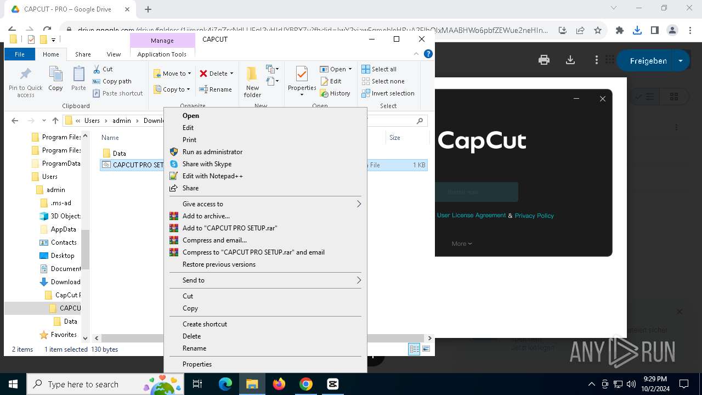
Task: Click the print icon in Drive preview
Action: [x=544, y=60]
